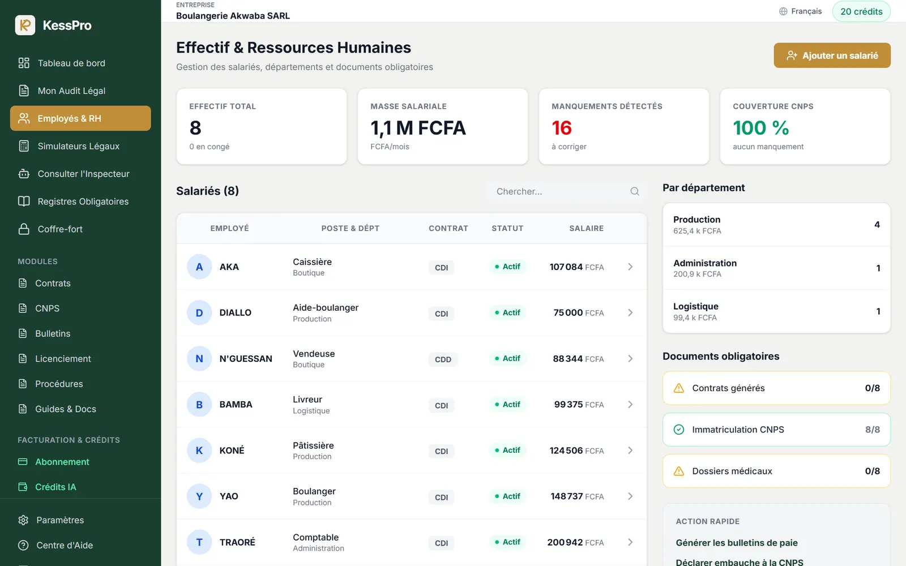Click the 20 crédits badge

point(861,11)
